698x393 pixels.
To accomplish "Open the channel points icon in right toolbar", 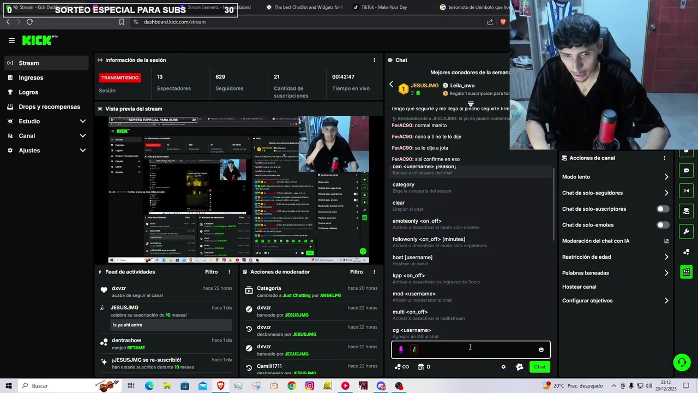I will [686, 252].
